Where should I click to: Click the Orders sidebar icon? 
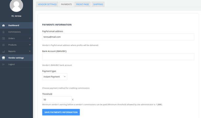coord(3,38)
